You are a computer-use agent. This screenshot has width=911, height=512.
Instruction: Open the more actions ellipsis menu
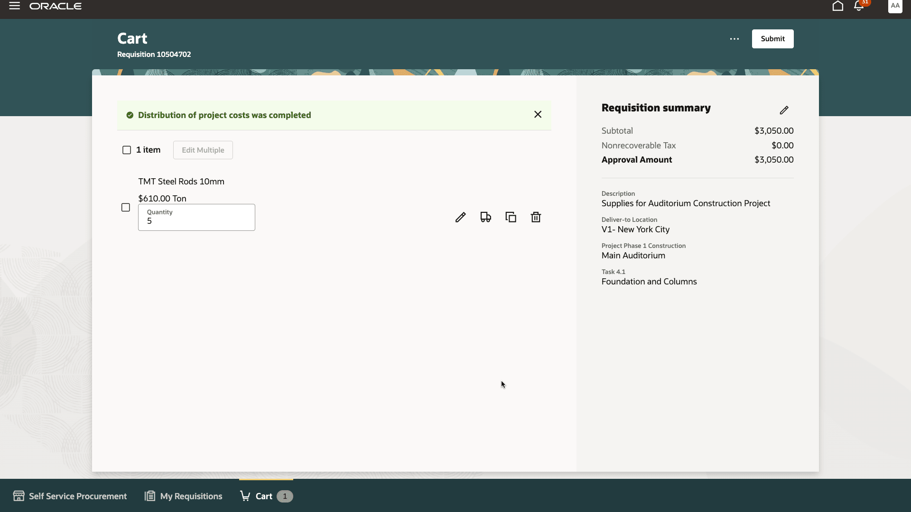coord(734,39)
